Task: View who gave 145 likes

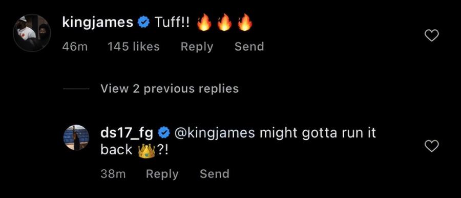Action: [134, 47]
